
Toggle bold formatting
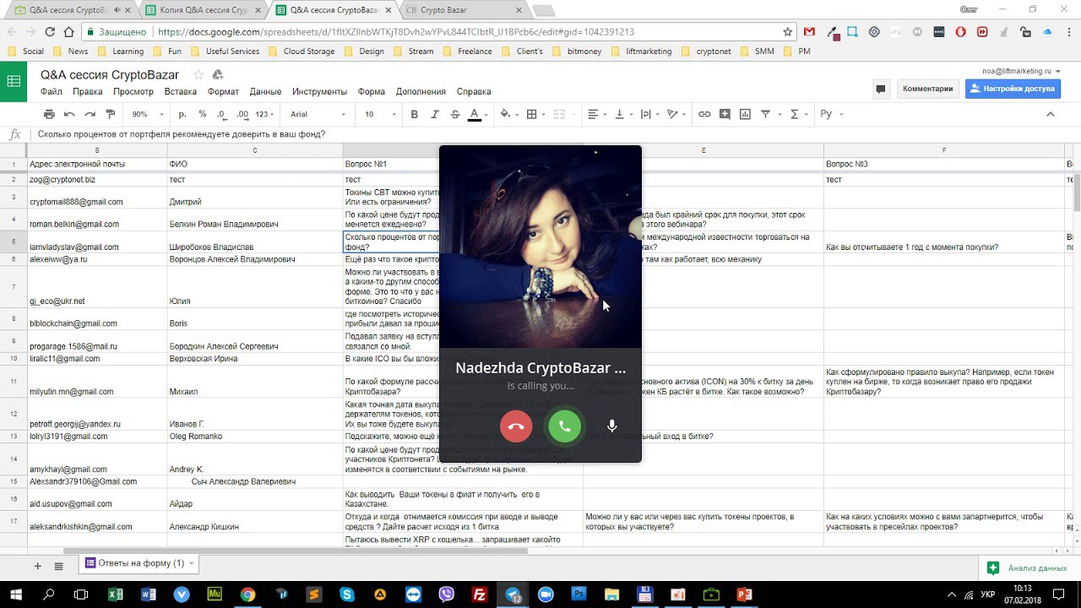click(415, 114)
